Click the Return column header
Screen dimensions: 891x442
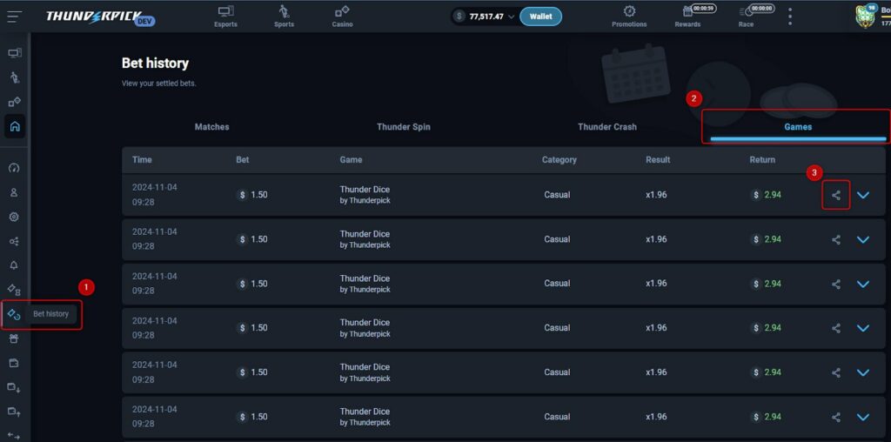pyautogui.click(x=762, y=160)
